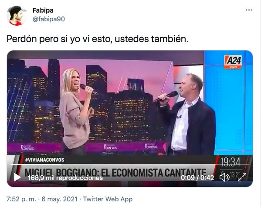261x207 pixels.
Task: Click Fabipa's profile avatar
Action: (17, 16)
